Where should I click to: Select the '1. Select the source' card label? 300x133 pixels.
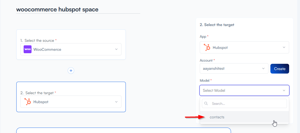coord(39,40)
